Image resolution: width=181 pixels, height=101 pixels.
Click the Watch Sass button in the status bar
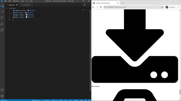pos(36,100)
